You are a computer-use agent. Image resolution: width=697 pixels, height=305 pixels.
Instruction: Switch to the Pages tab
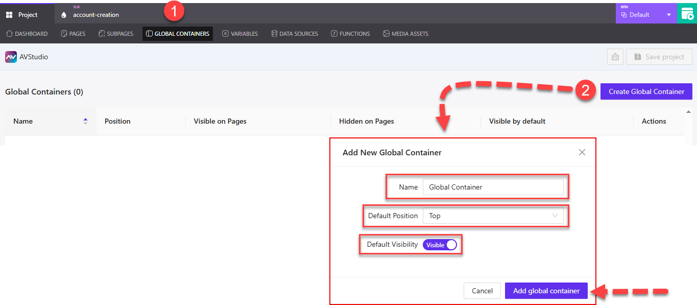coord(73,33)
